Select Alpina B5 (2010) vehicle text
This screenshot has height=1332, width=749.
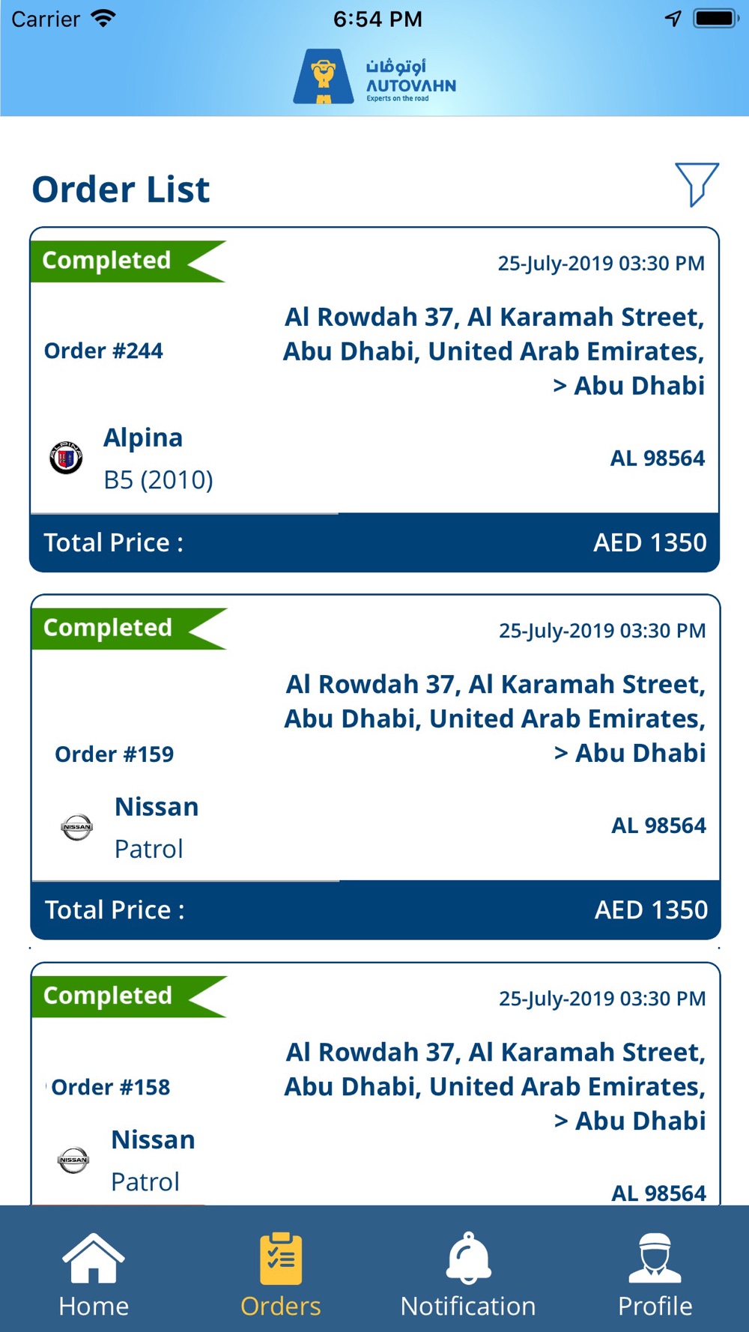(x=158, y=458)
